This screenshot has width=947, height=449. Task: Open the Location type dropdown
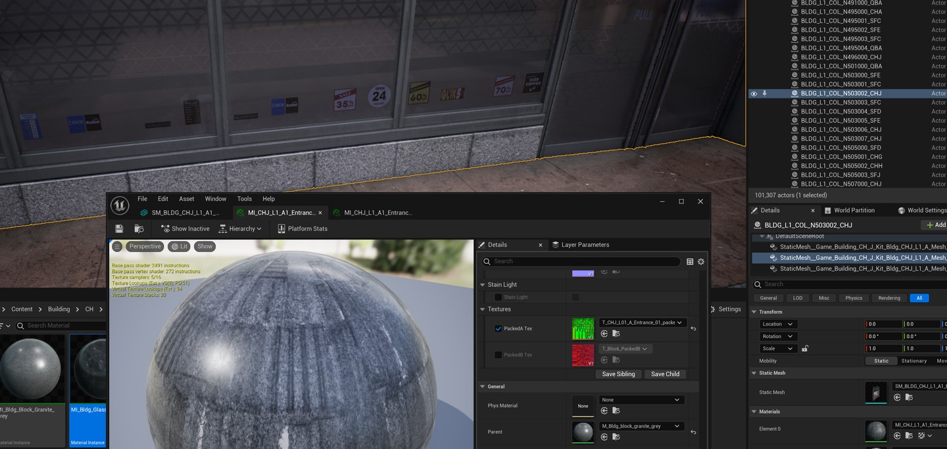click(x=778, y=324)
